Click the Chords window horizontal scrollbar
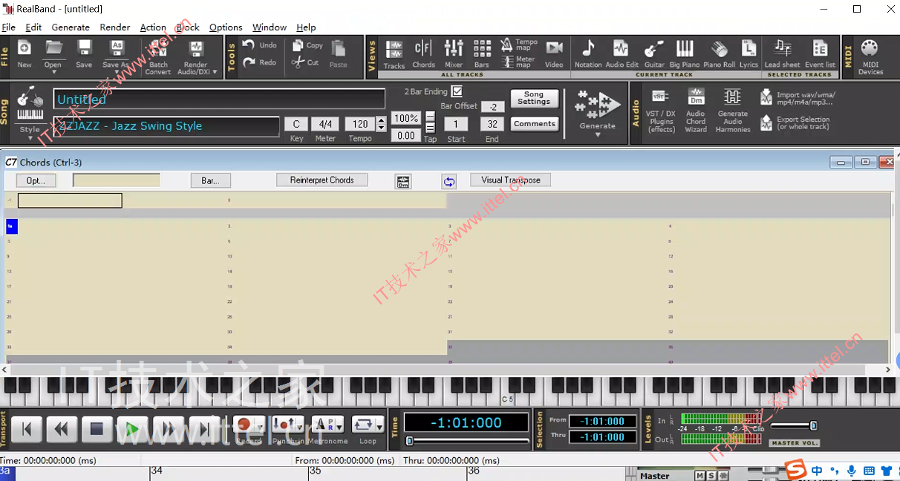Screen dimensions: 900x481 [x=447, y=369]
